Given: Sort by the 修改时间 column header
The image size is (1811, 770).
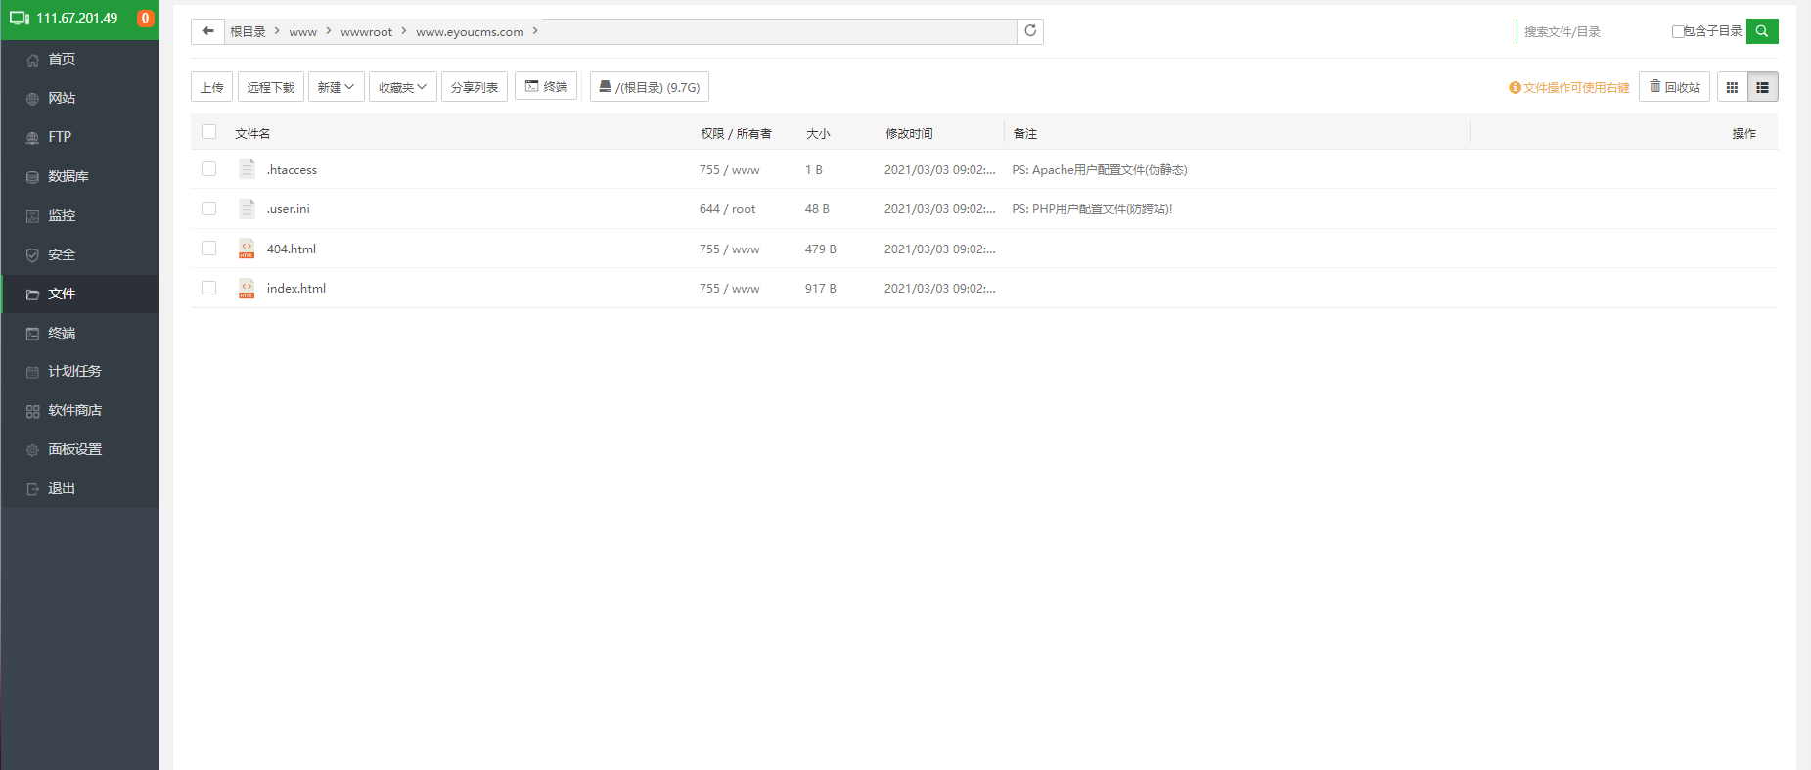Looking at the screenshot, I should [909, 134].
